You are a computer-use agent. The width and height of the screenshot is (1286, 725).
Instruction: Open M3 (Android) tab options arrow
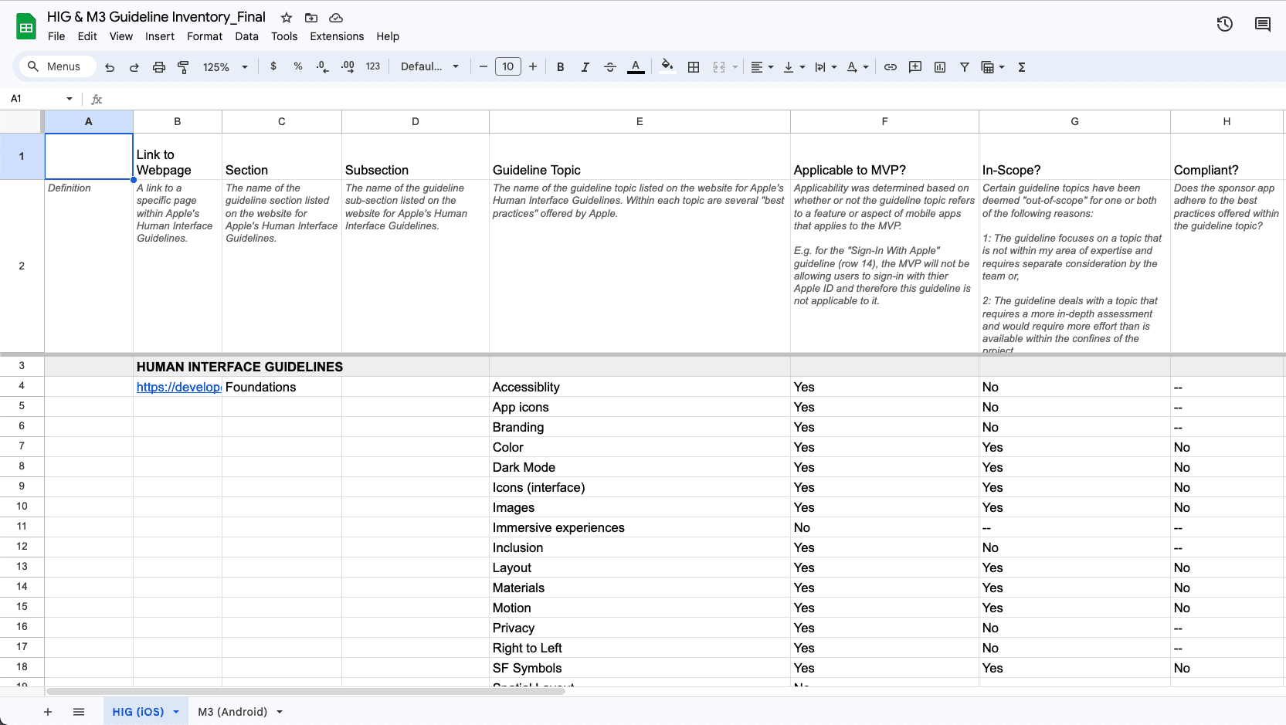coord(280,712)
